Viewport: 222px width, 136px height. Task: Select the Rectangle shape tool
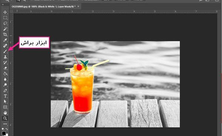(5, 107)
